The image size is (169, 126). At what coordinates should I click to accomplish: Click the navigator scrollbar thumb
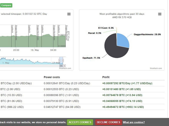61,65
